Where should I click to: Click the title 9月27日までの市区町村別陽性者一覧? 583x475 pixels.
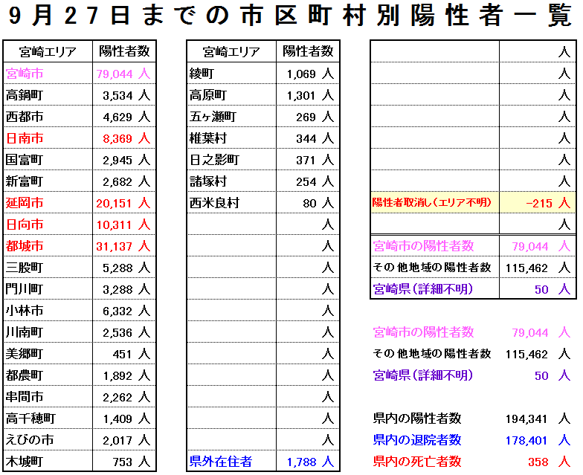pos(289,16)
